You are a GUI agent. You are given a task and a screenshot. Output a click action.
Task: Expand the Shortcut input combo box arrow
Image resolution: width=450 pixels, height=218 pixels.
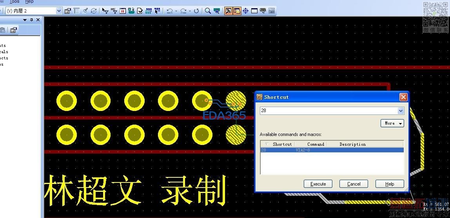click(x=401, y=111)
